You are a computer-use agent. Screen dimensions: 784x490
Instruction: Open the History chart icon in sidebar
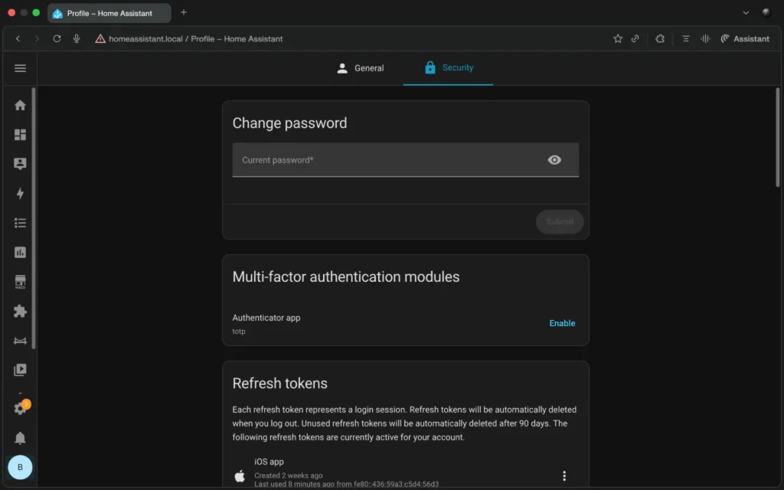20,252
